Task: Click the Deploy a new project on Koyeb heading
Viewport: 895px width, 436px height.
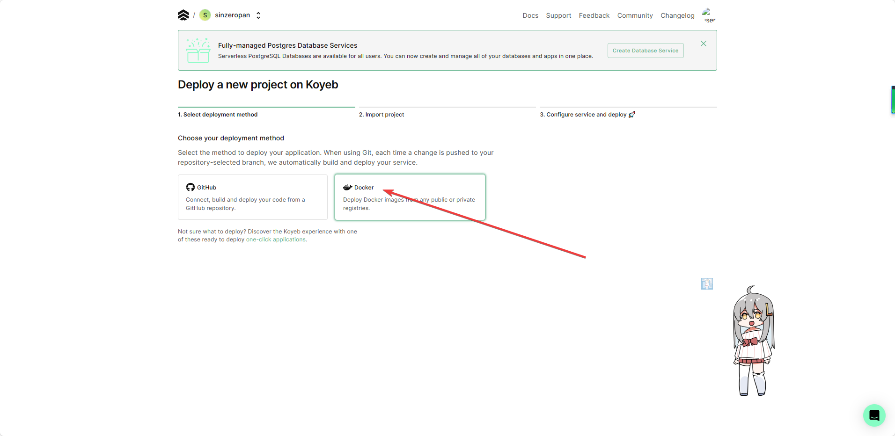Action: pyautogui.click(x=258, y=85)
